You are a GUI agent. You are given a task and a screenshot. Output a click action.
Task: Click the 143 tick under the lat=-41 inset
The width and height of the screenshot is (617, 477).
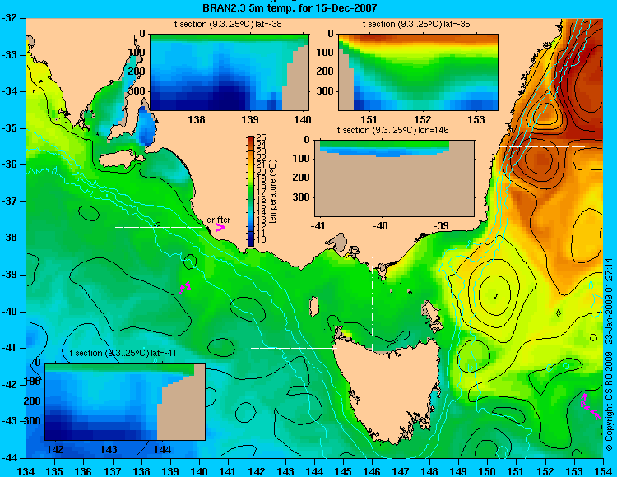109,449
